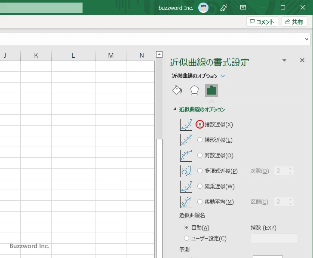Click the 指数 (EXP) name text
The height and width of the screenshot is (258, 313).
[x=264, y=227]
